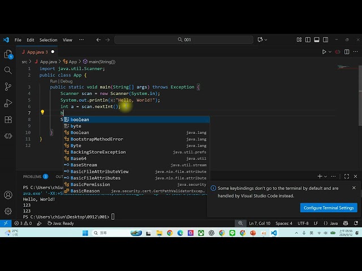This screenshot has height=271, width=362.
Task: Open the View menu
Action: 67,40
